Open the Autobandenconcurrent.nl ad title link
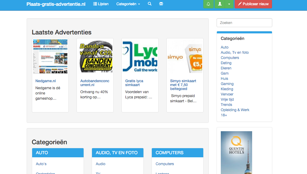This screenshot has width=307, height=174. 95,83
